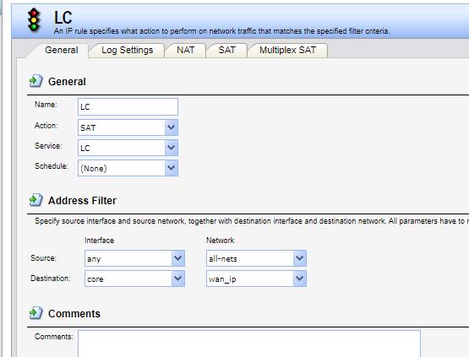Image resolution: width=469 pixels, height=357 pixels.
Task: Open Destination Network dropdown showing wan_ip
Action: tap(256, 279)
